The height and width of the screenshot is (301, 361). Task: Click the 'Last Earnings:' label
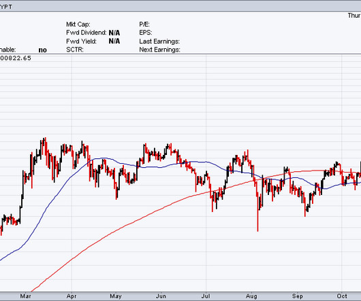click(x=159, y=41)
